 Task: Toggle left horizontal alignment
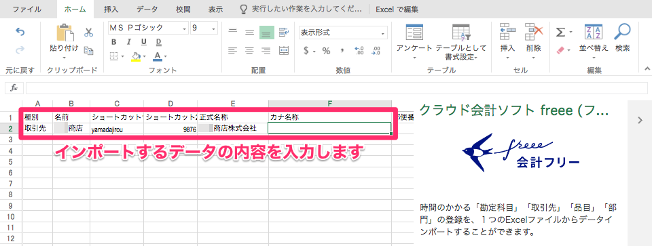tap(233, 51)
